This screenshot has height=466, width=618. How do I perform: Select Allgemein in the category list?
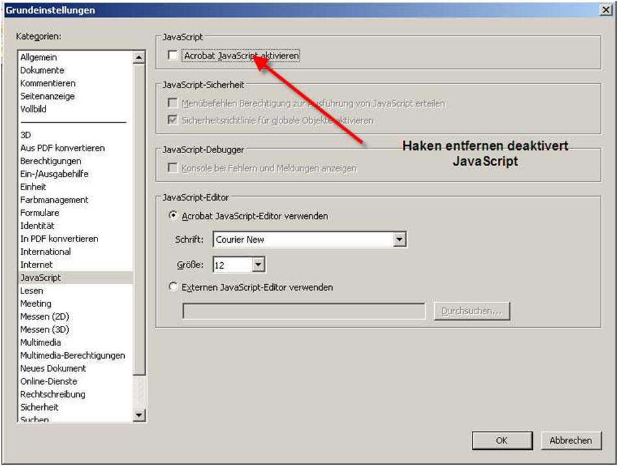pos(38,57)
